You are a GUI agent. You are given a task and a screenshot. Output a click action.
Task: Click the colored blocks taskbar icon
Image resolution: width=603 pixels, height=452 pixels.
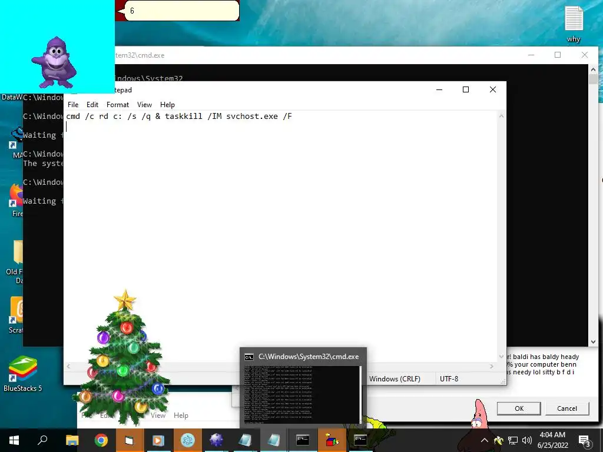[x=332, y=440]
